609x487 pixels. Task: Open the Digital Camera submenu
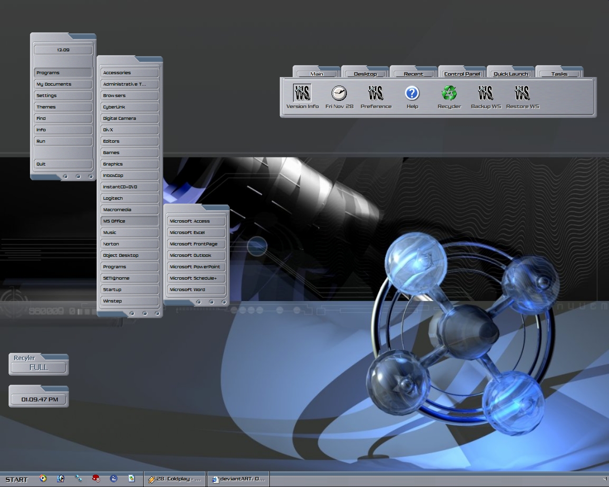click(130, 118)
